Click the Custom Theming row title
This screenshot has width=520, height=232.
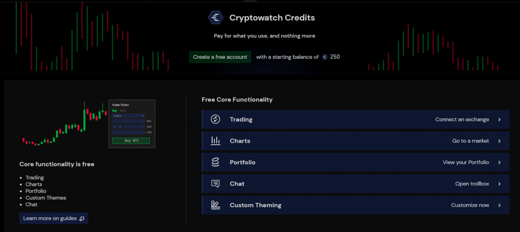[255, 205]
